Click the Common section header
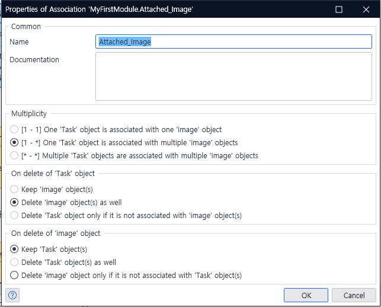This screenshot has height=307, width=381. (x=26, y=27)
